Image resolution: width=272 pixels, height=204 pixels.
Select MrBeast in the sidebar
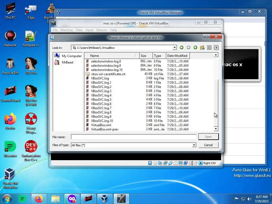click(x=64, y=62)
